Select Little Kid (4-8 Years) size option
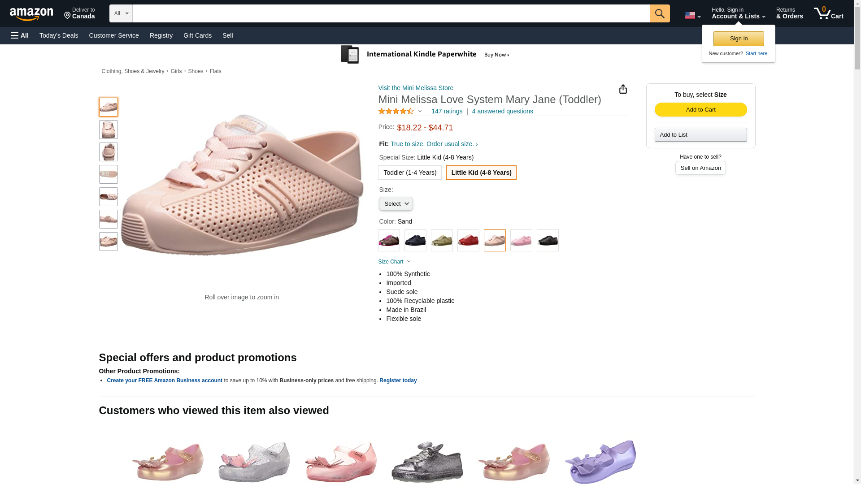Screen dimensions: 861x484 coord(481,173)
